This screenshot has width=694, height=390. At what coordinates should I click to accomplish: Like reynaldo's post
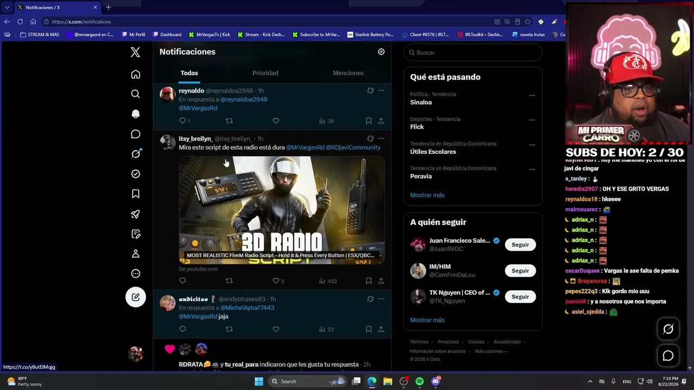[276, 121]
